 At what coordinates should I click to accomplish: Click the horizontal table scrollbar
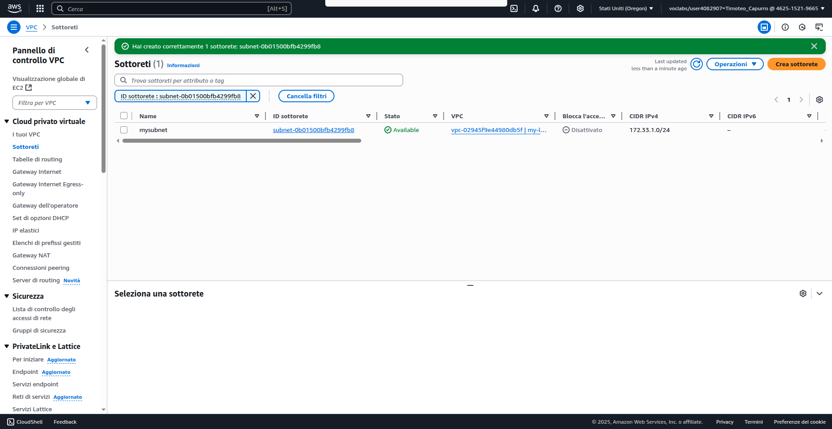tap(241, 140)
